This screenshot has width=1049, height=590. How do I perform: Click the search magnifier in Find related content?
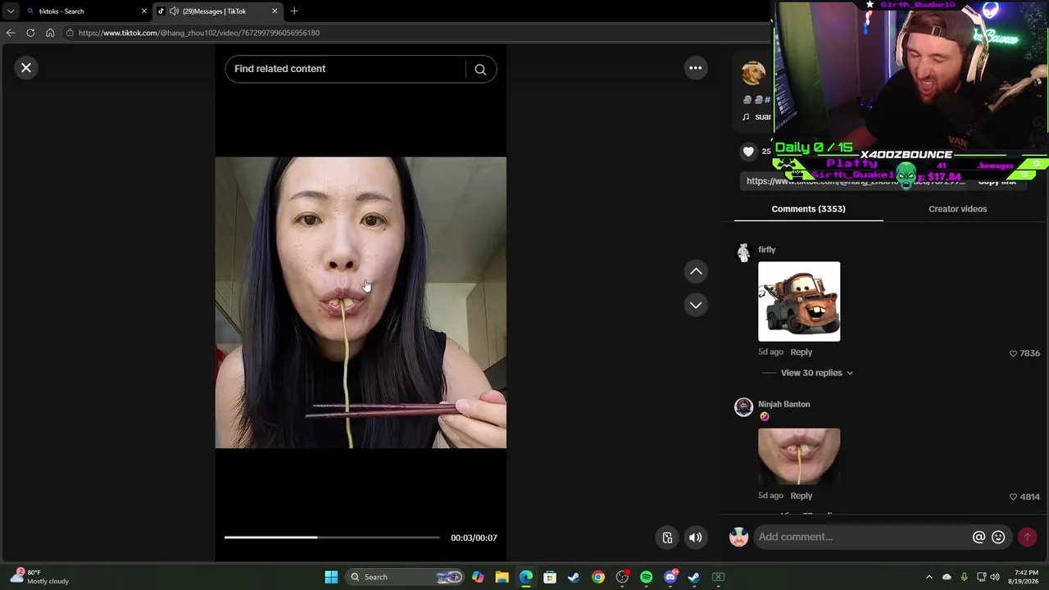480,70
